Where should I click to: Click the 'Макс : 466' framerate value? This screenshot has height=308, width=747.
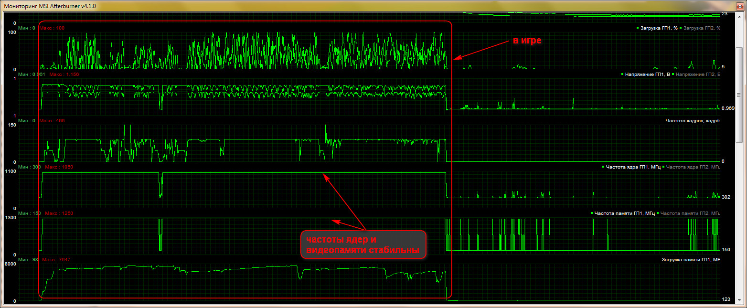(53, 121)
